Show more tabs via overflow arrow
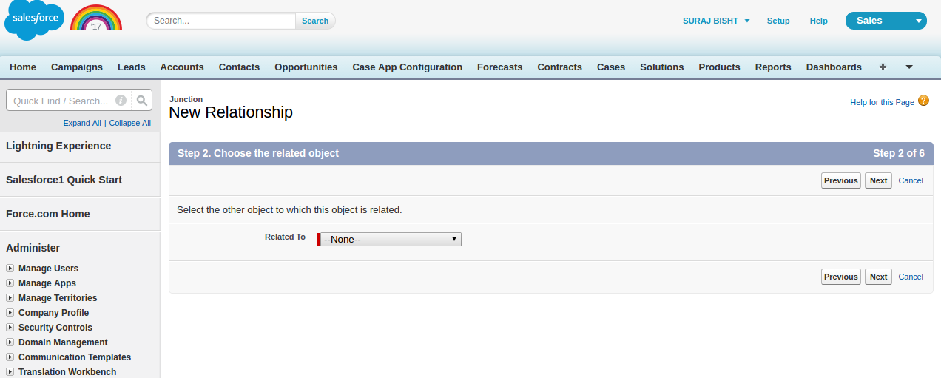The height and width of the screenshot is (378, 941). pyautogui.click(x=909, y=67)
